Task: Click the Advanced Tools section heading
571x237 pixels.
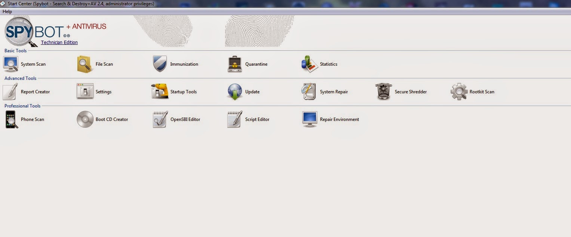Action: 21,78
